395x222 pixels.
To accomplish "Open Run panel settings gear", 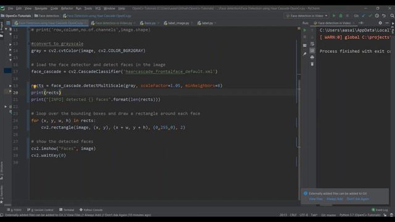I will [x=380, y=23].
